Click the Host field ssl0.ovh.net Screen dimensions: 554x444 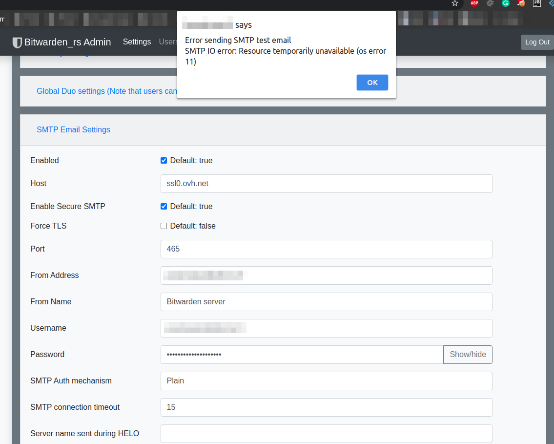pos(326,184)
